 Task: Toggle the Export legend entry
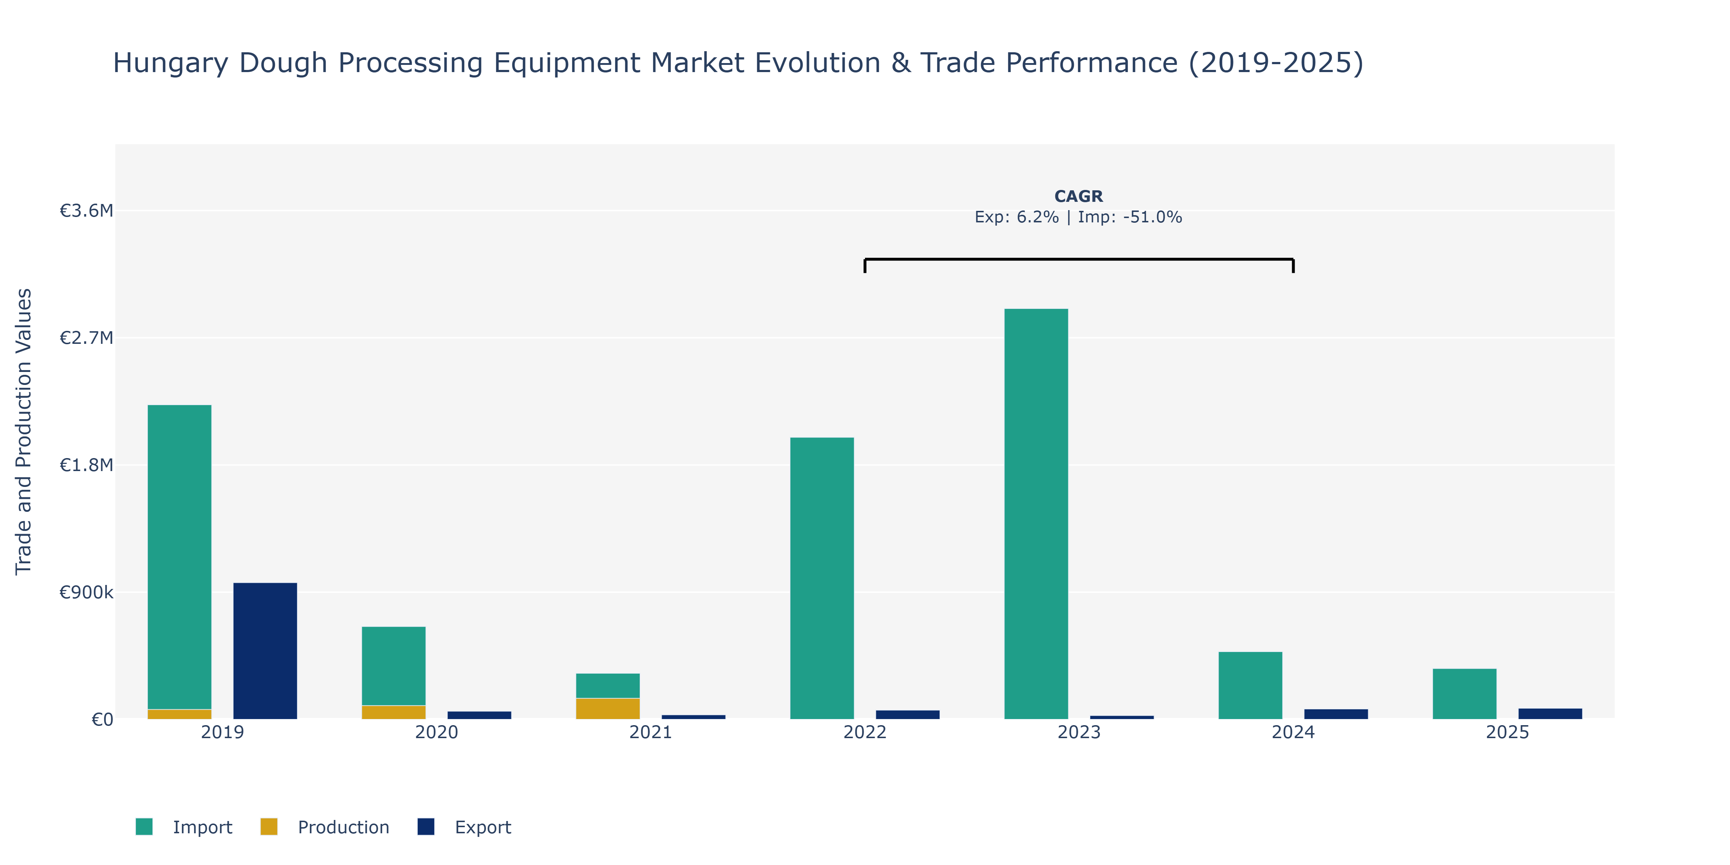click(464, 827)
